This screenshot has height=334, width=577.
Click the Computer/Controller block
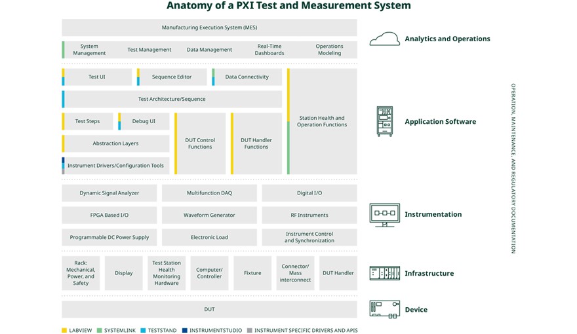coord(209,273)
